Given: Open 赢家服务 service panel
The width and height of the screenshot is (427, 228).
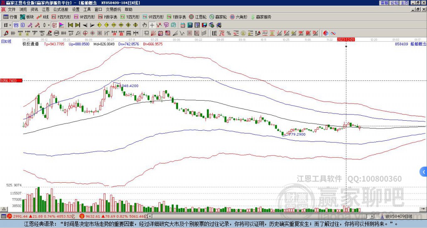Looking at the screenshot, I should click(x=261, y=17).
